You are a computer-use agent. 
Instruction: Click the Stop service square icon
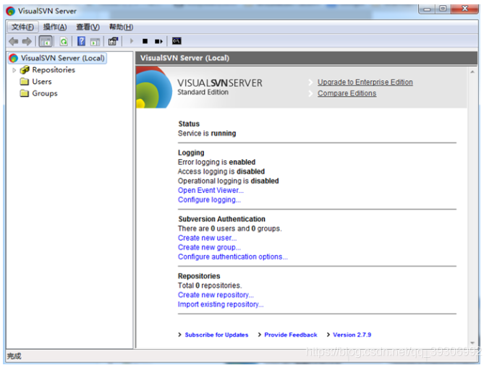(145, 41)
